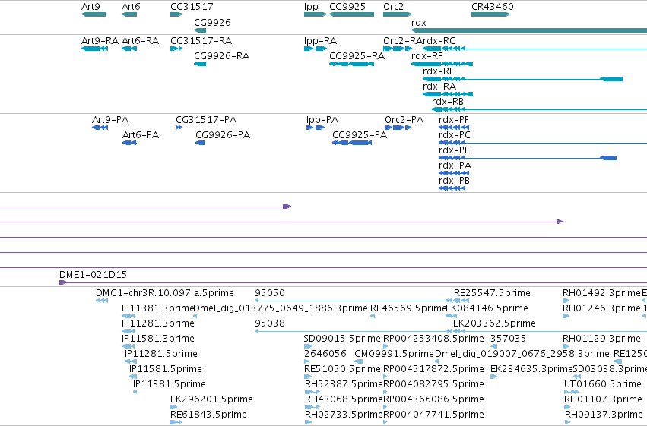Select the RH01492.3prime EST label

coord(601,293)
